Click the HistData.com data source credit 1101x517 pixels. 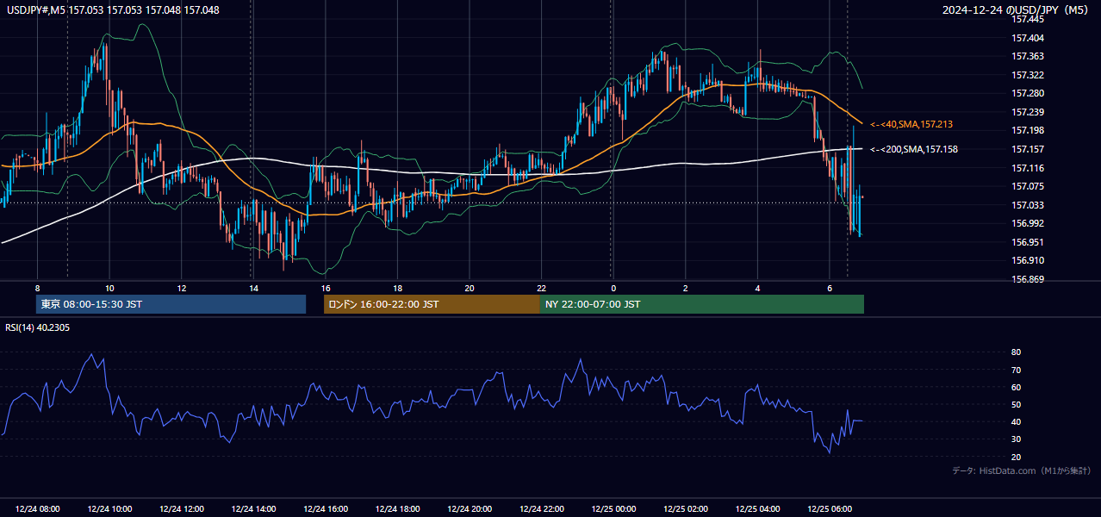point(1022,470)
